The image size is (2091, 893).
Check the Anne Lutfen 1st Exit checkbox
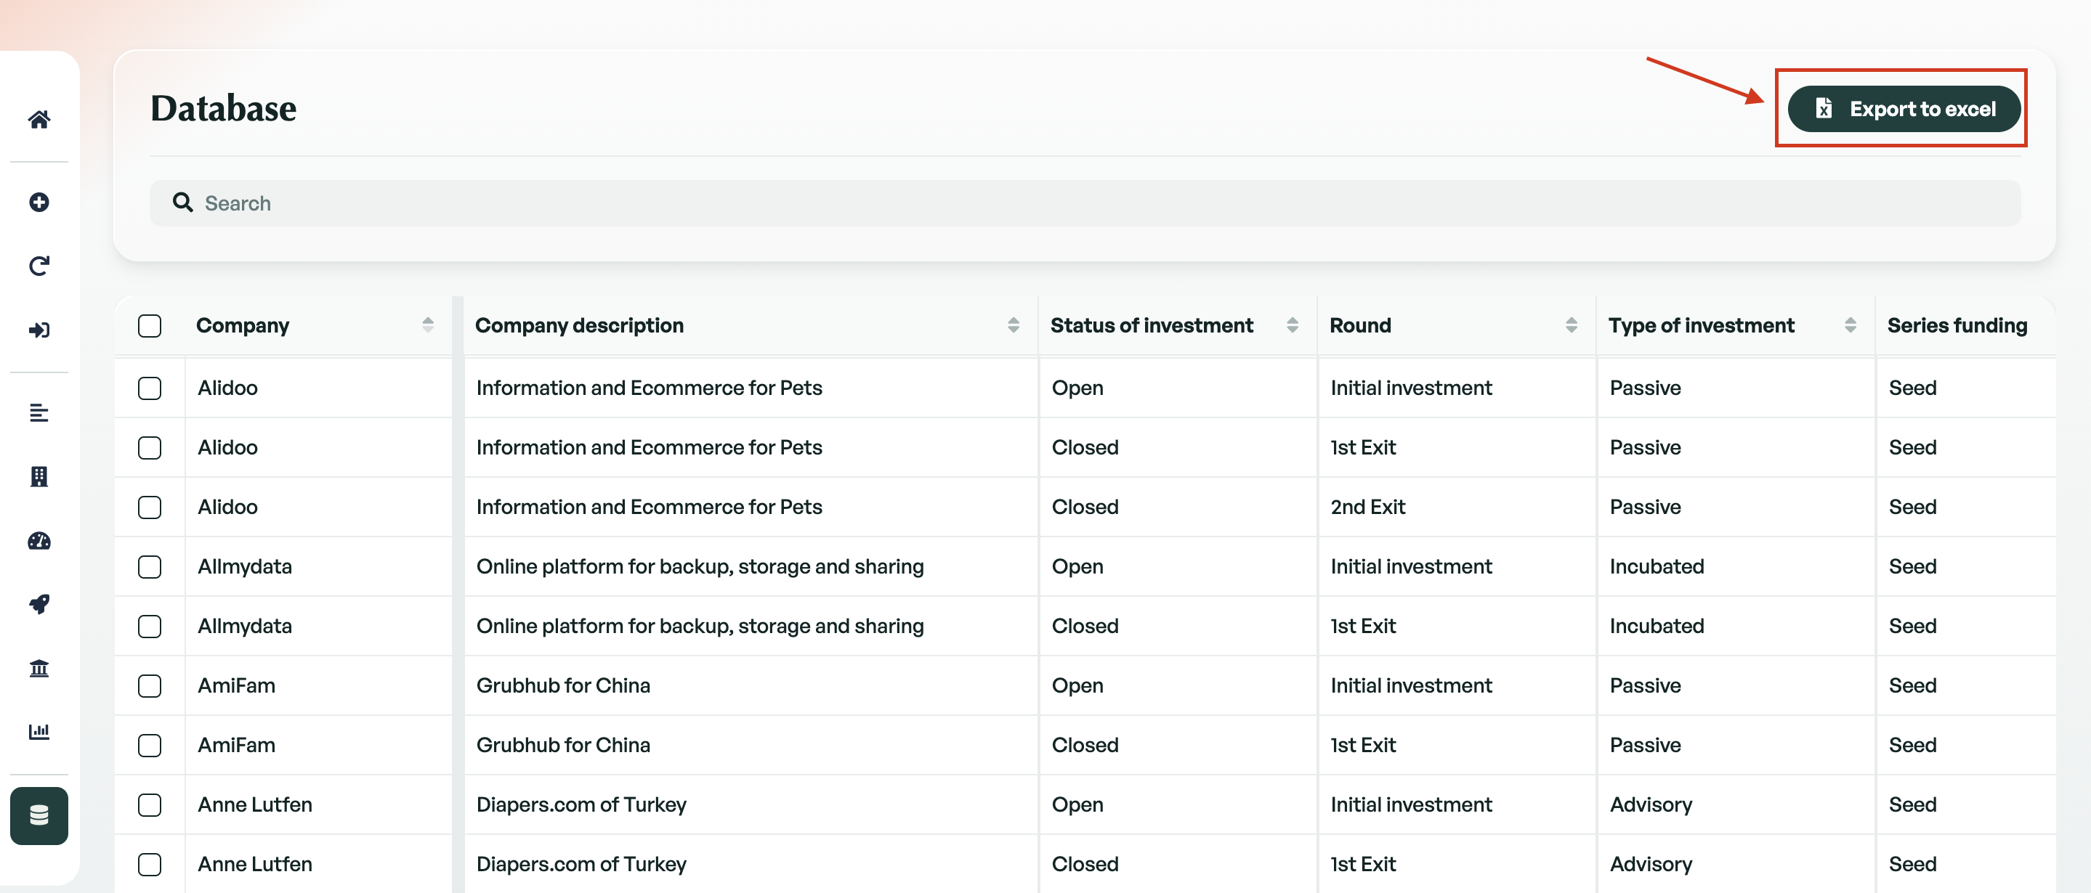click(x=150, y=865)
